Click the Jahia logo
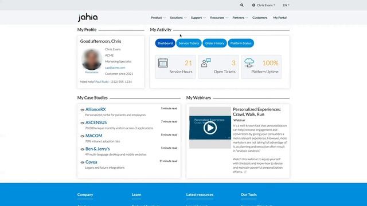Viewport: 367px width, 206px height. click(x=88, y=18)
